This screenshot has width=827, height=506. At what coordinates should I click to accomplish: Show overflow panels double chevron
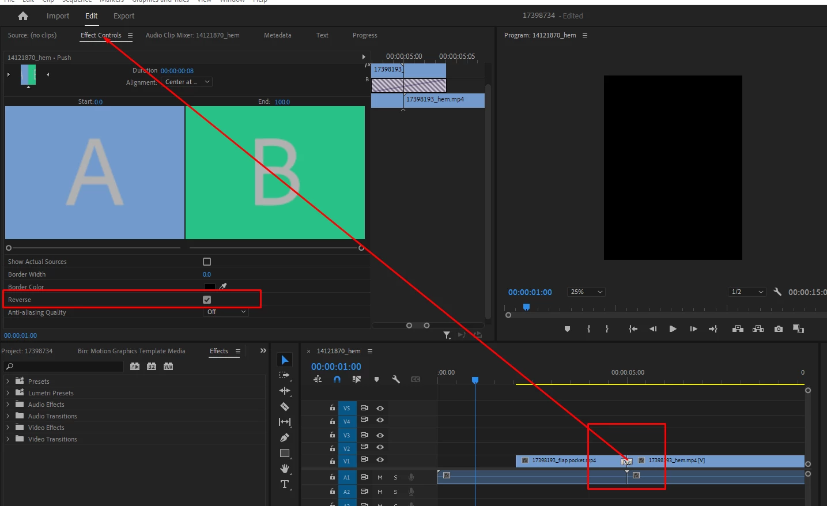[x=263, y=350]
